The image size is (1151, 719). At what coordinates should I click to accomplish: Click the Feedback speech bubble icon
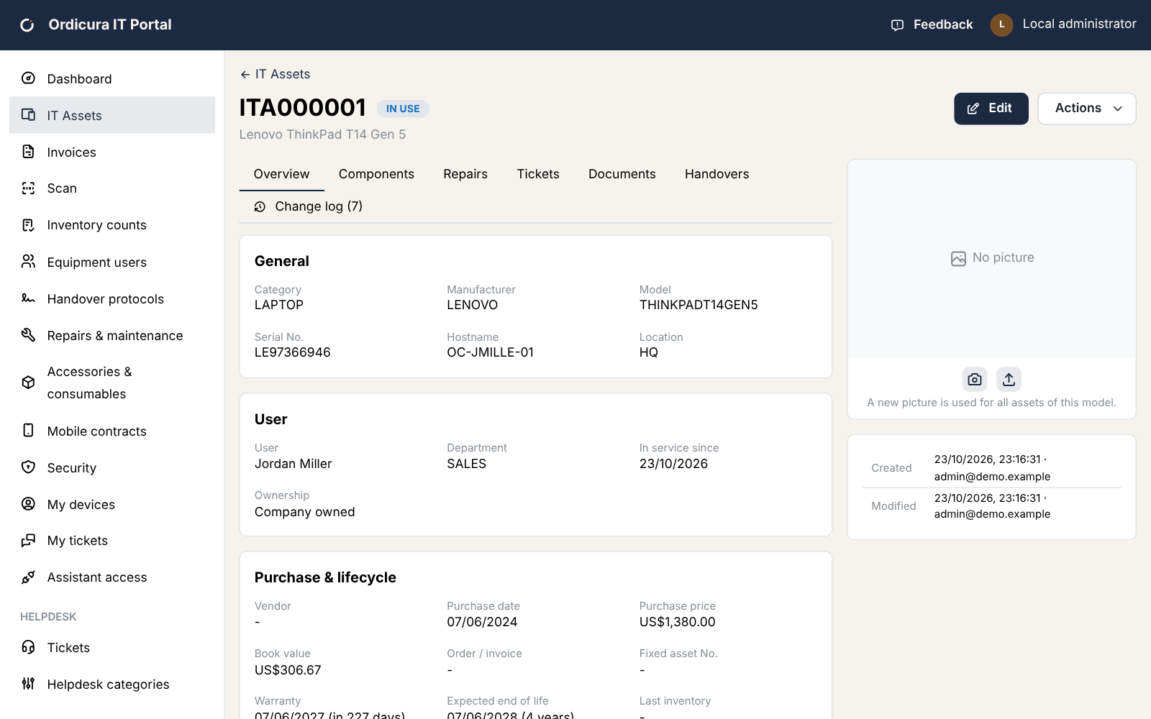(897, 25)
